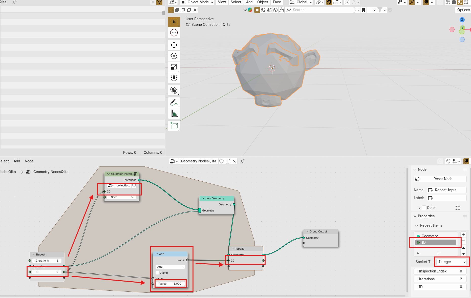The height and width of the screenshot is (298, 471).
Task: Collapse the Properties panel
Action: (415, 216)
